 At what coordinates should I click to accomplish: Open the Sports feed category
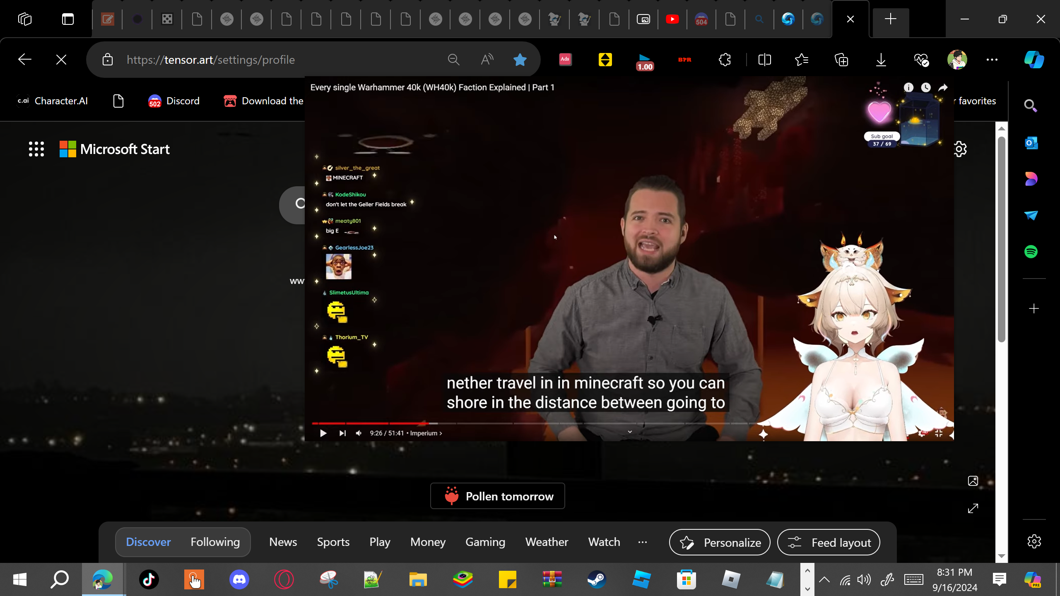pyautogui.click(x=333, y=542)
